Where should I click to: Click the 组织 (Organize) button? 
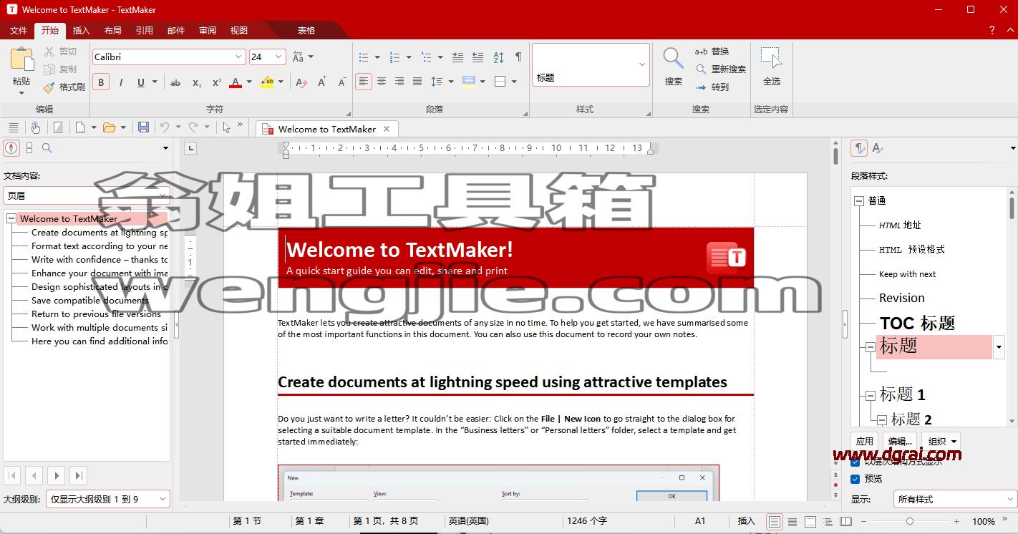click(941, 441)
